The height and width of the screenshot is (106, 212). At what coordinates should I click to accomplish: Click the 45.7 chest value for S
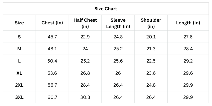52,37
